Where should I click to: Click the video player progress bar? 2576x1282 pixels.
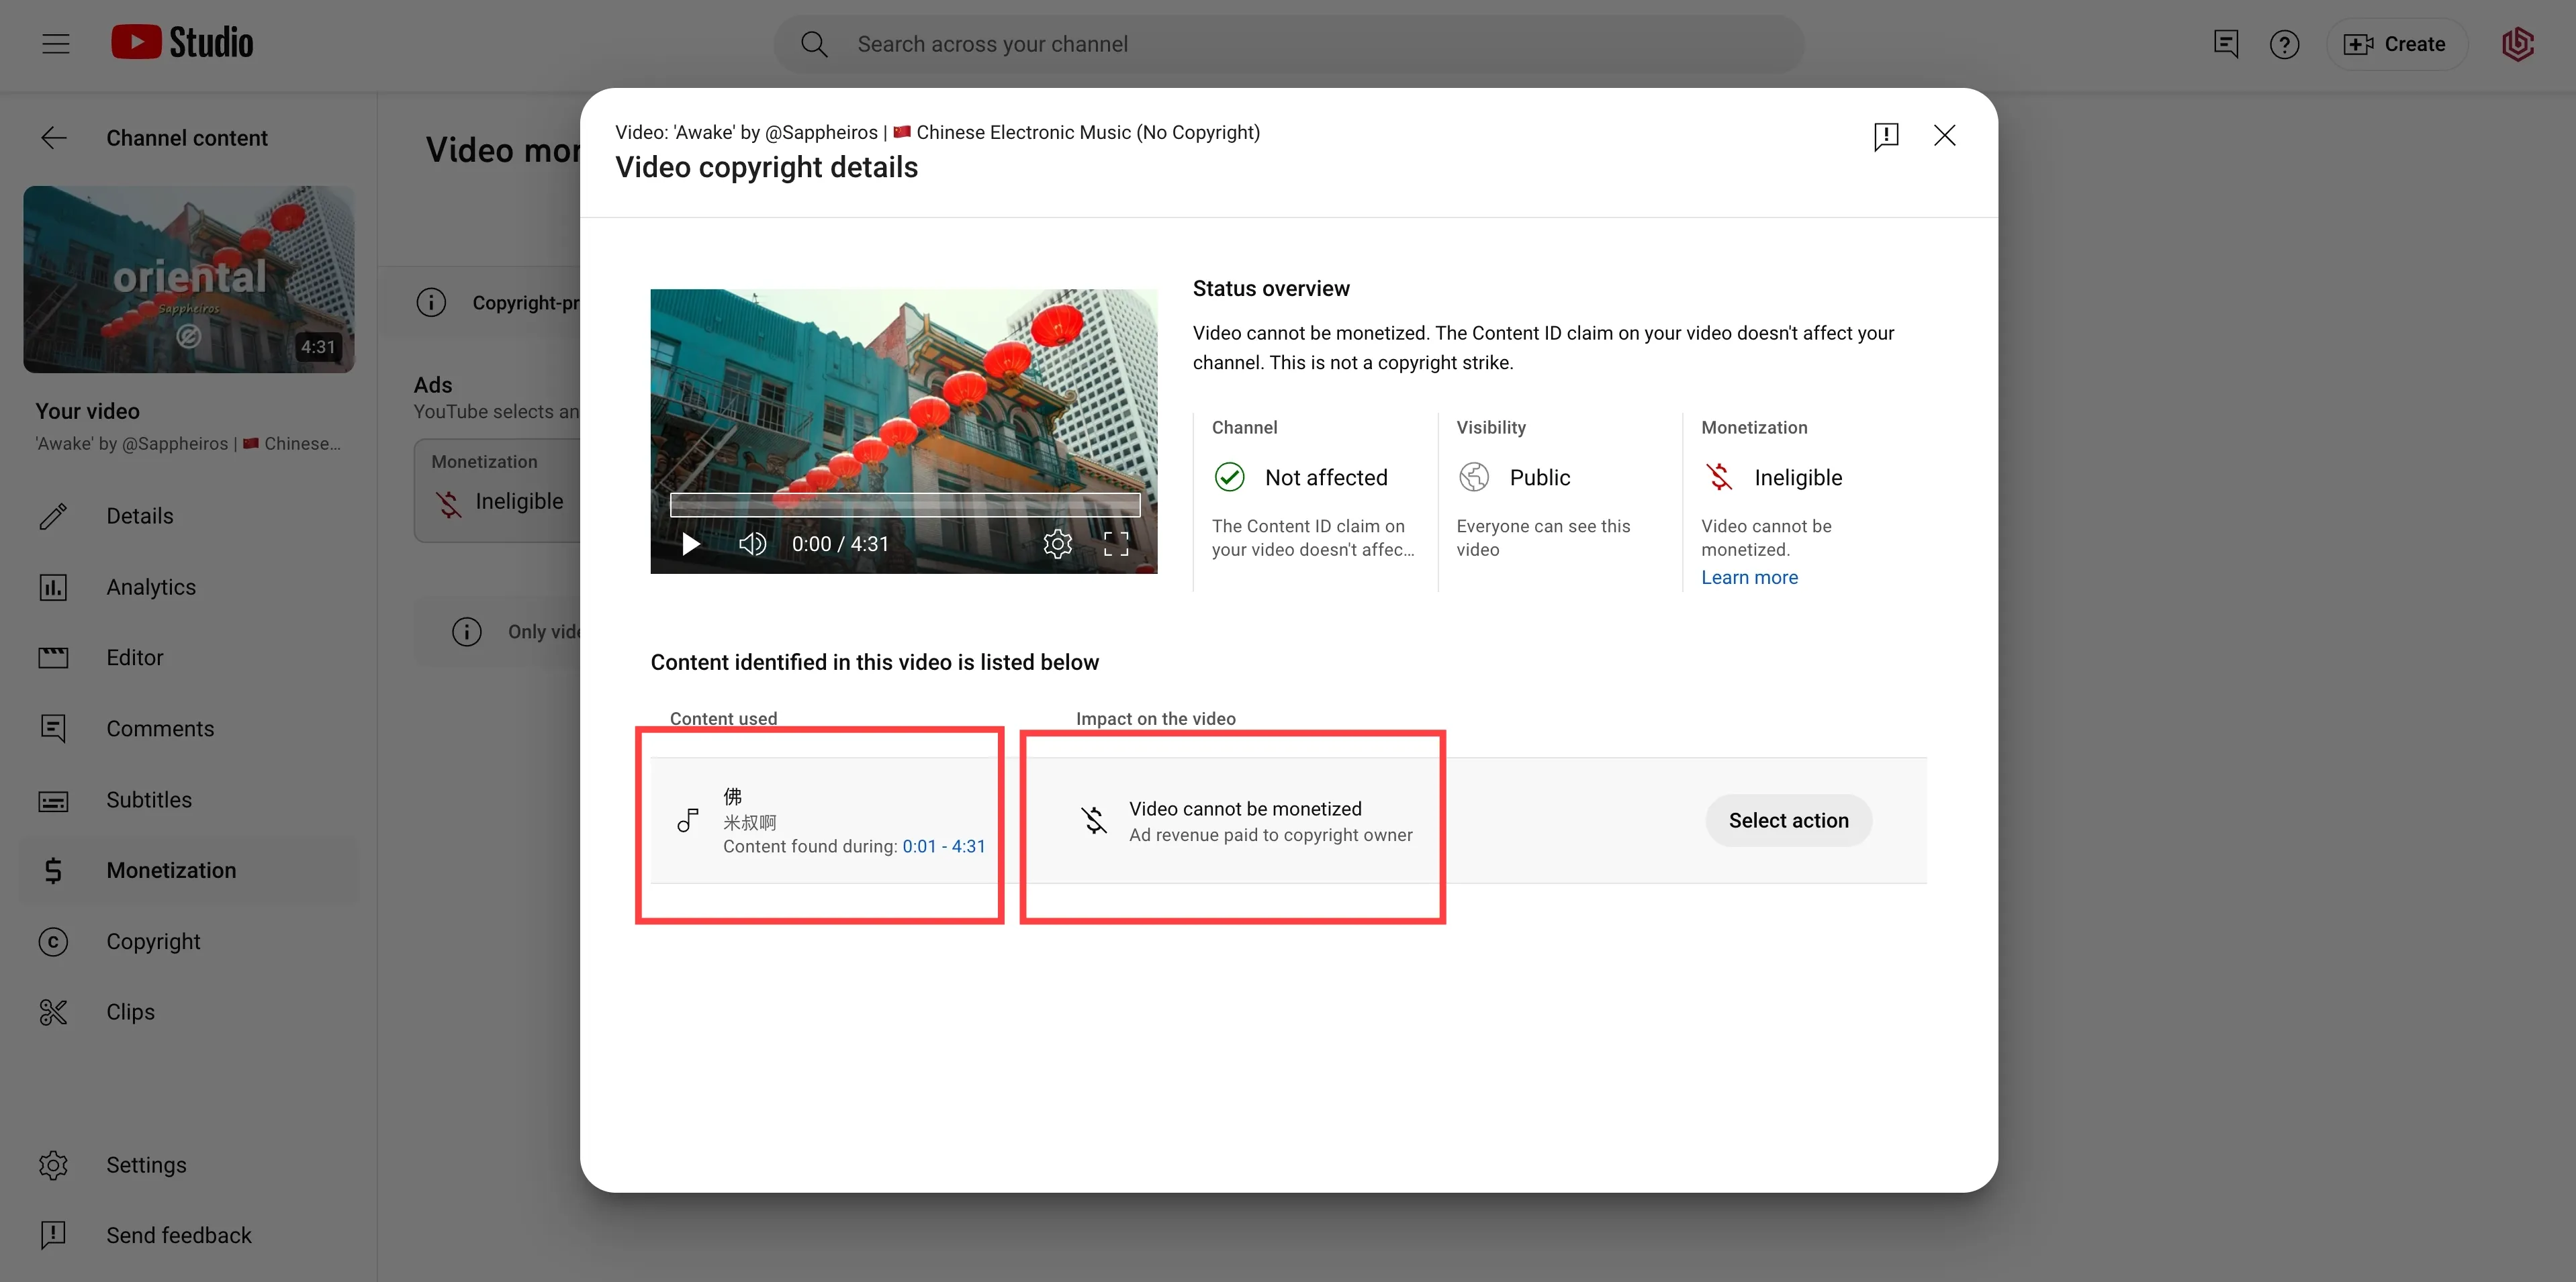click(x=905, y=503)
